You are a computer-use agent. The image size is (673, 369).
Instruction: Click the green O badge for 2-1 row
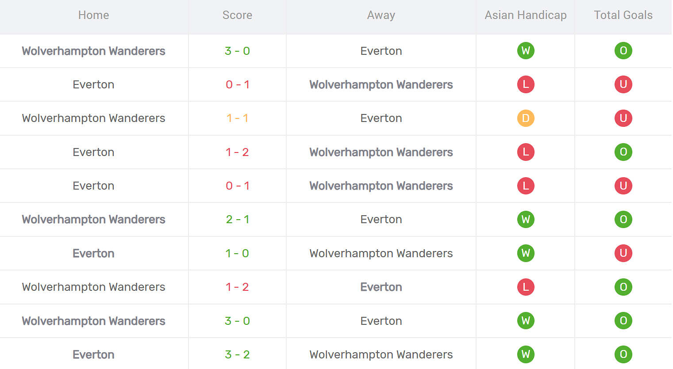click(x=623, y=220)
